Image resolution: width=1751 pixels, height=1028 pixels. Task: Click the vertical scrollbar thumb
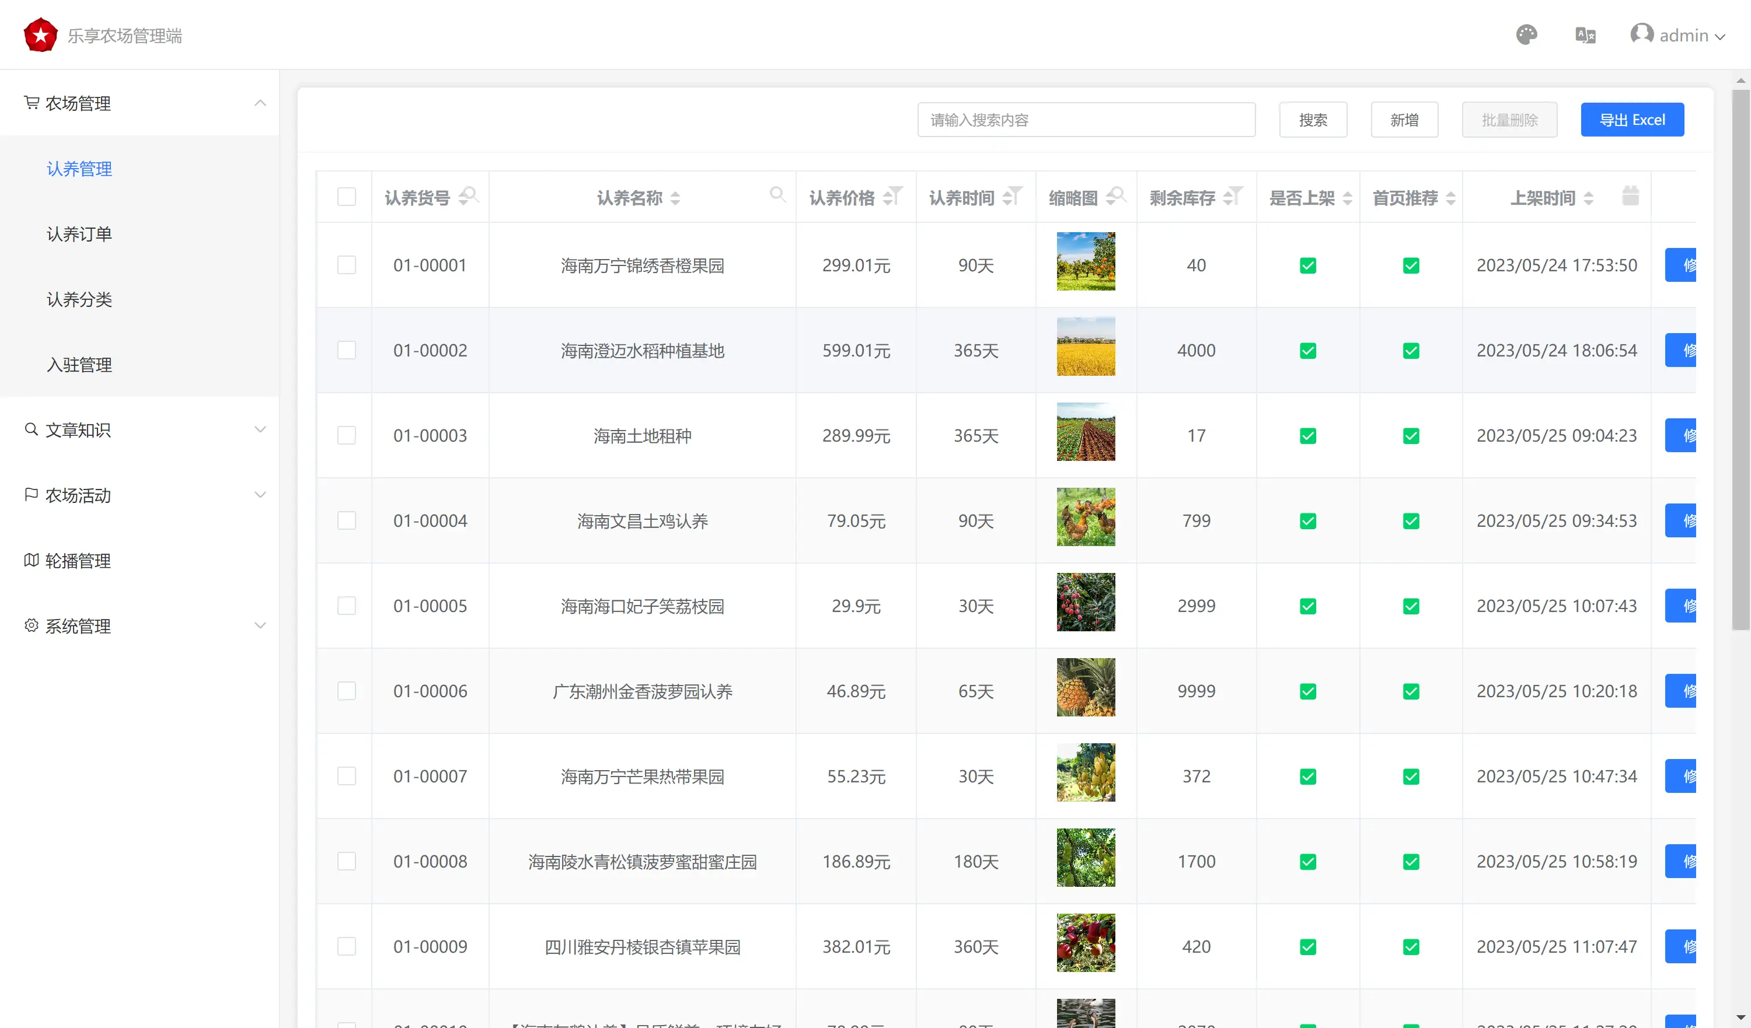tap(1740, 359)
